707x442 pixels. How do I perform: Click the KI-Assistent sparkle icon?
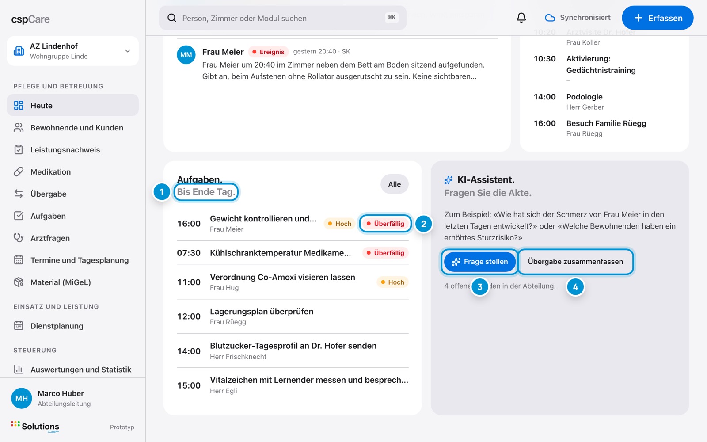tap(449, 180)
